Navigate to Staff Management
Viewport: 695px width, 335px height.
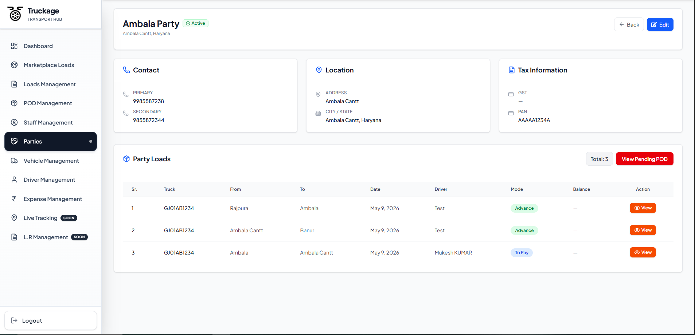tap(51, 122)
